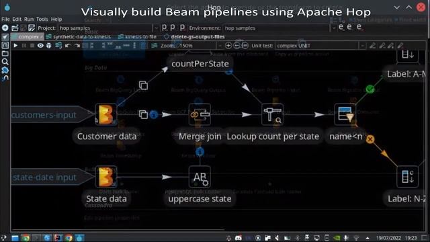Select the name<n filter transform icon
This screenshot has height=242, width=430.
(345, 114)
